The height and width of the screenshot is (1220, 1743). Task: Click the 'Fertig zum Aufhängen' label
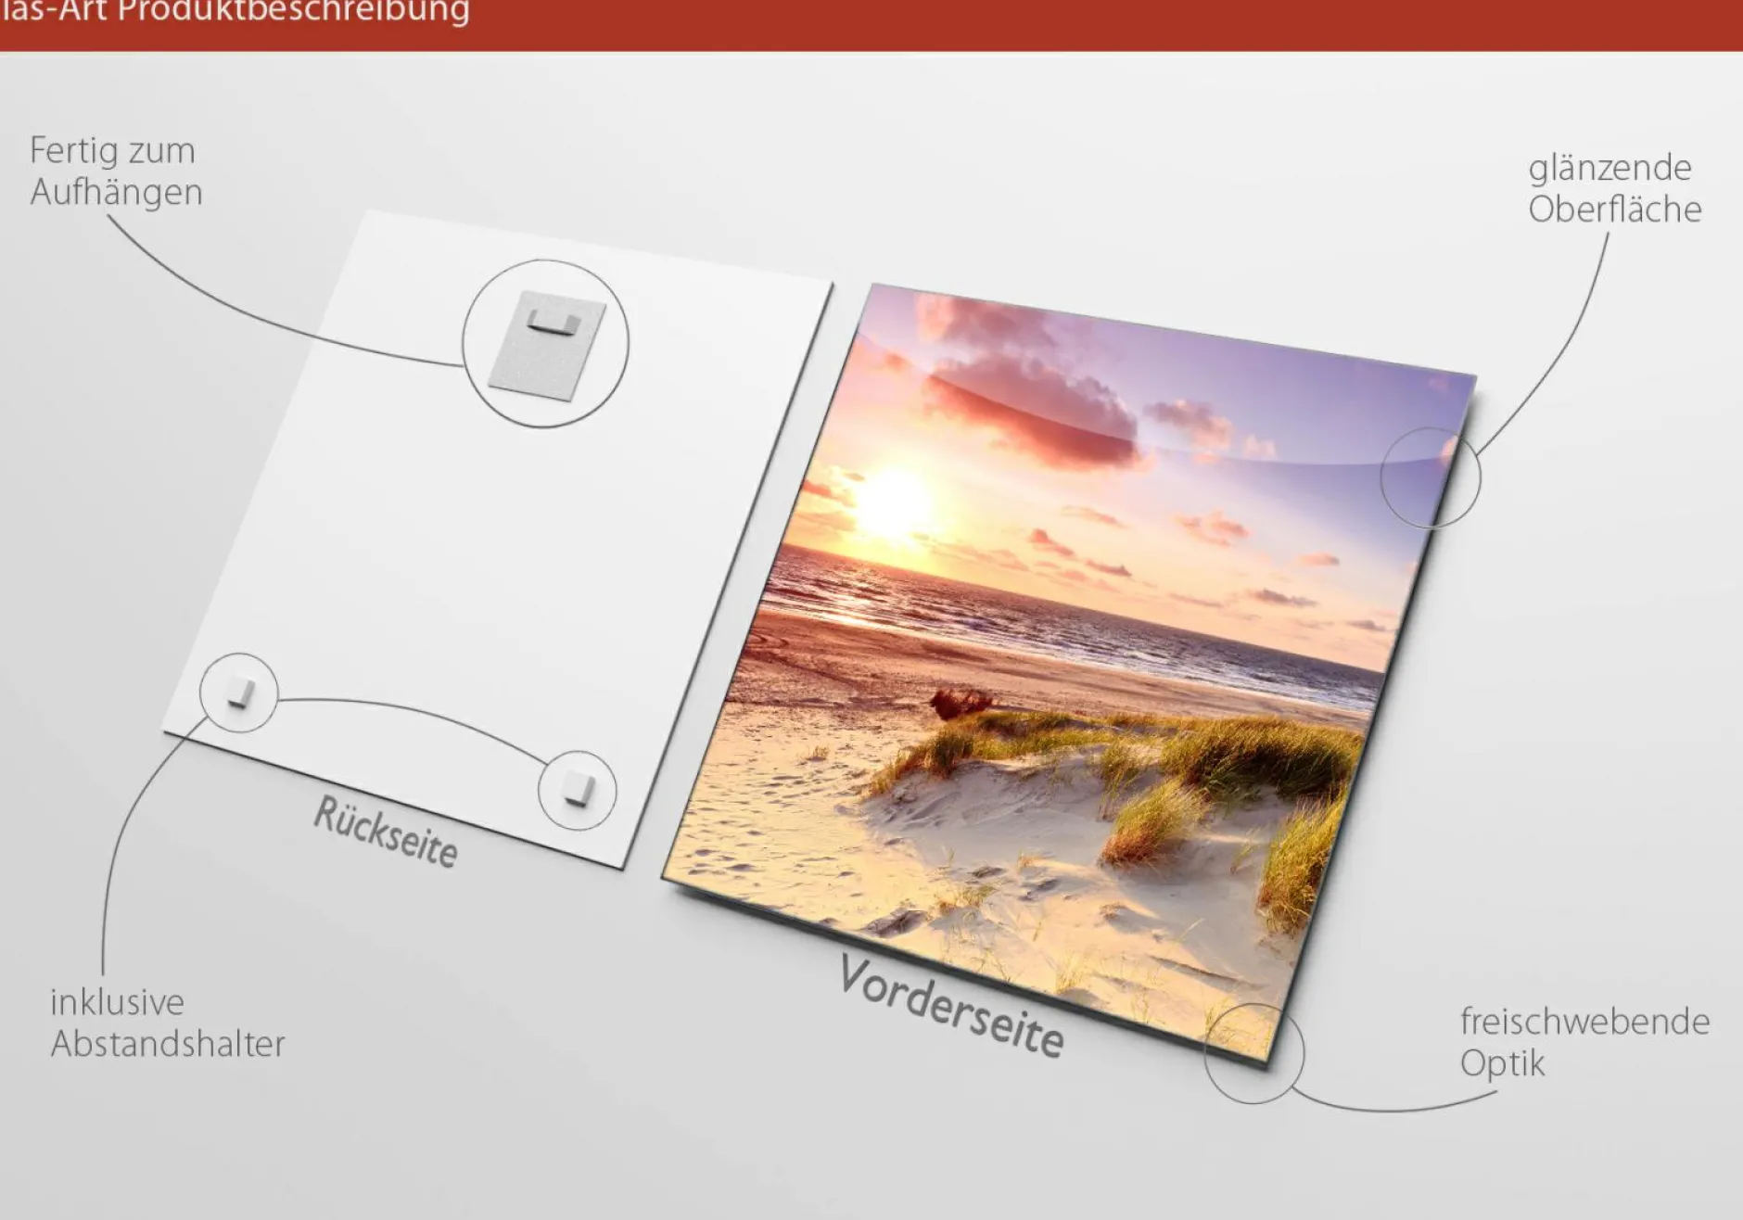point(116,172)
